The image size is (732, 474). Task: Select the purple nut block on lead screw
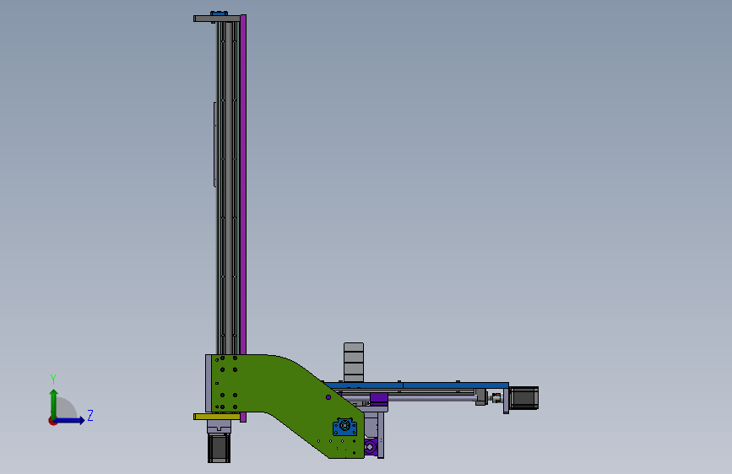379,399
